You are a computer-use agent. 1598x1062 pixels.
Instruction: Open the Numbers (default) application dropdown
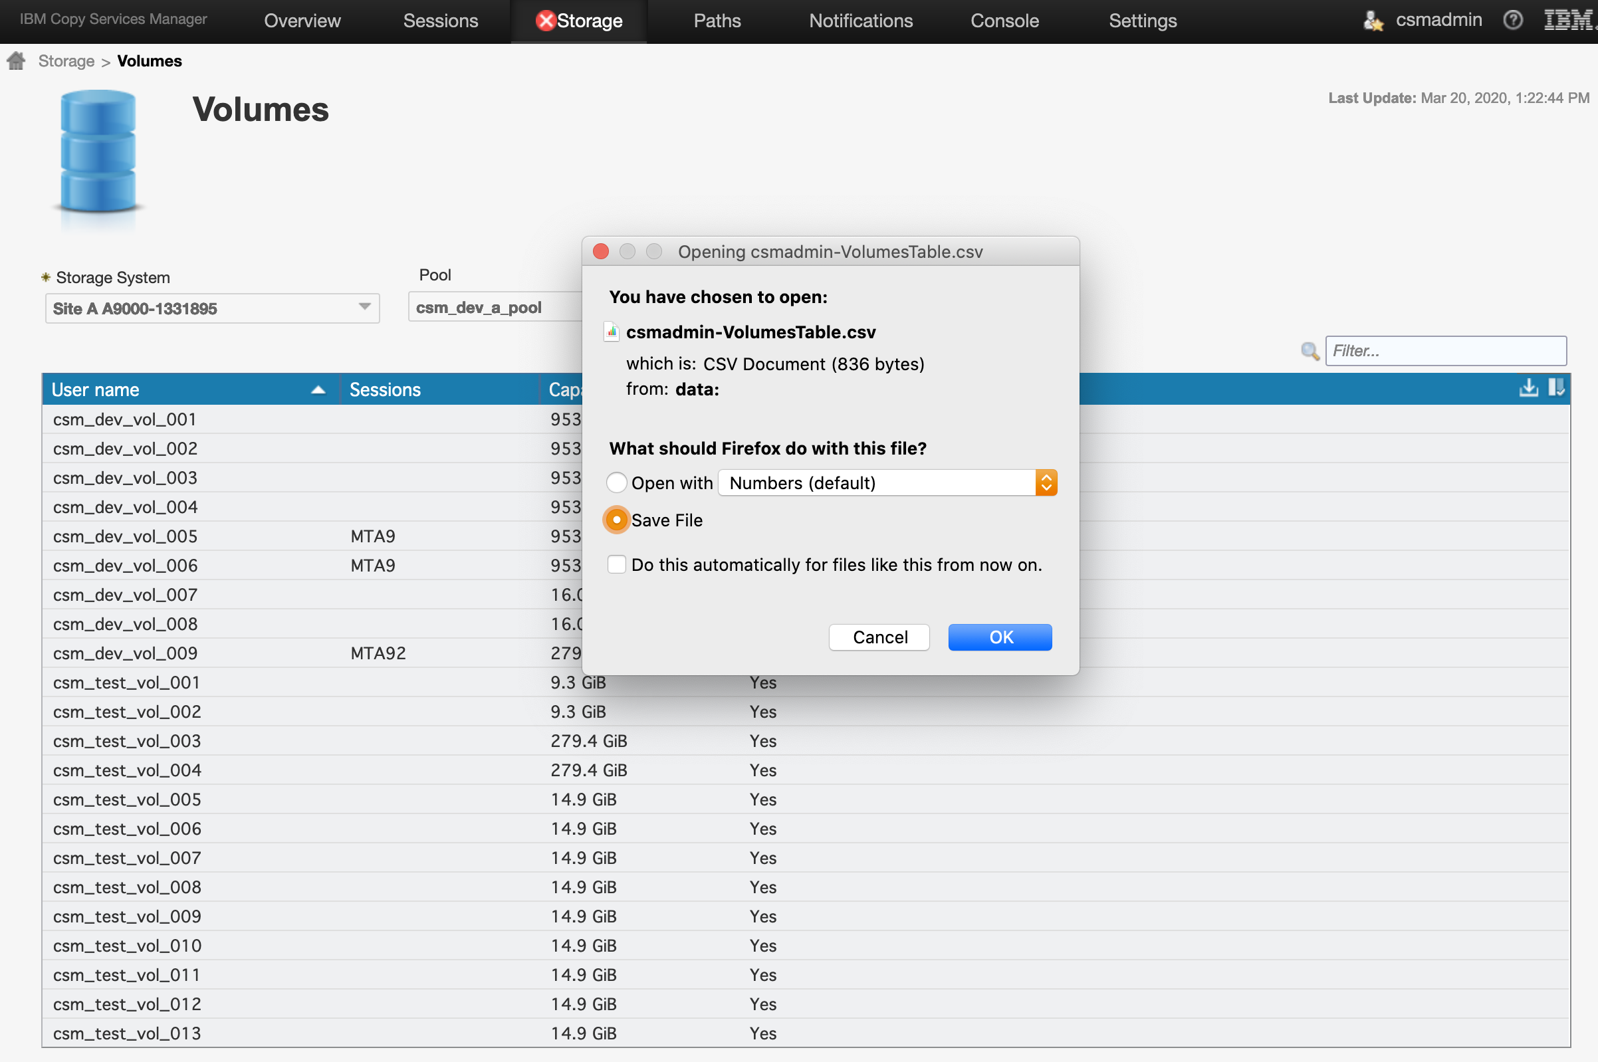(x=887, y=483)
